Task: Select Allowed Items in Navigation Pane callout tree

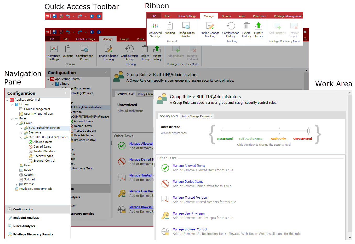Action: coord(43,142)
